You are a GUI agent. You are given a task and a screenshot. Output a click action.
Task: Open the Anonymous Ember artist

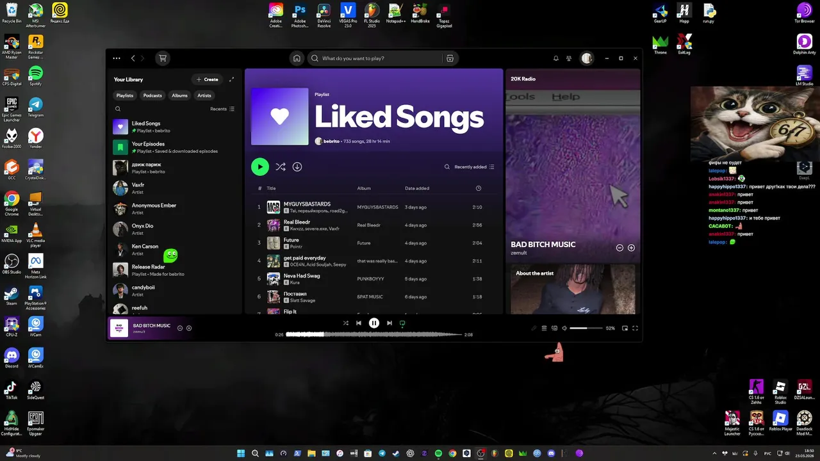[x=174, y=209]
